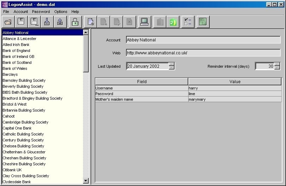Select Cahoot in the account list
Image resolution: width=286 pixels, height=186 pixels.
pos(43,116)
